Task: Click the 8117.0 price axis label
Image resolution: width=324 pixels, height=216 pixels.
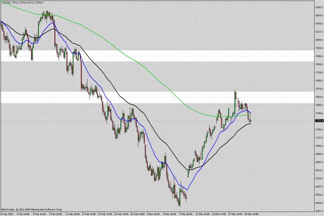Action: point(319,32)
